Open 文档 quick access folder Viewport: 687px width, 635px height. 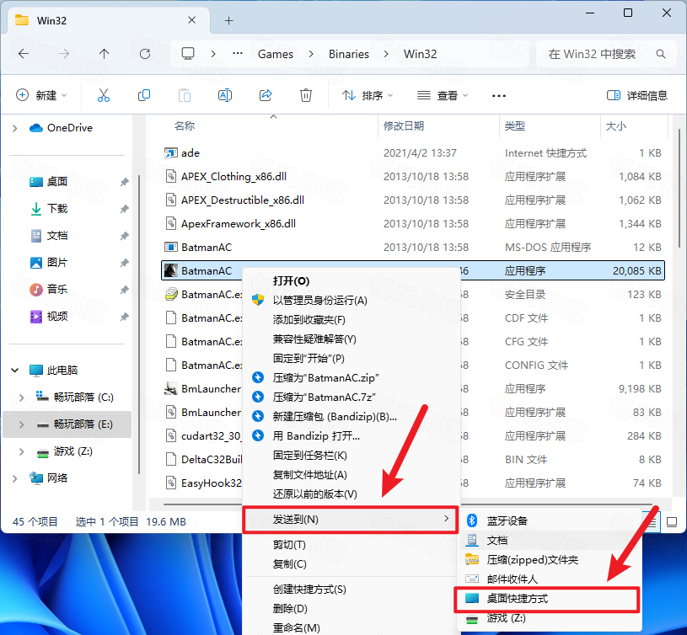click(x=57, y=236)
